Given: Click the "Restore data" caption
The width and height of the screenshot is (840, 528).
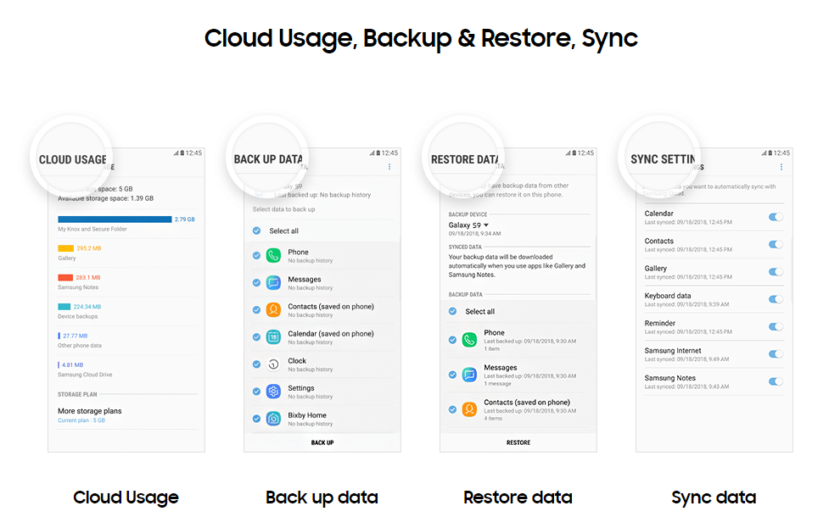Looking at the screenshot, I should (x=518, y=497).
